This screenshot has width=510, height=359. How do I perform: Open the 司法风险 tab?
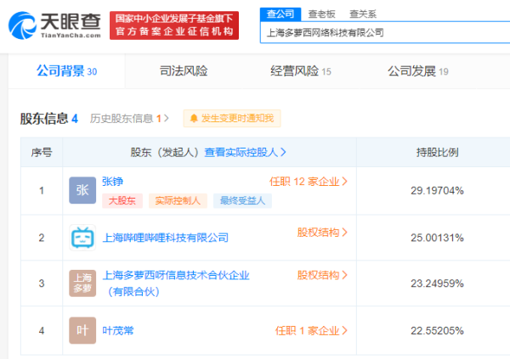(184, 70)
